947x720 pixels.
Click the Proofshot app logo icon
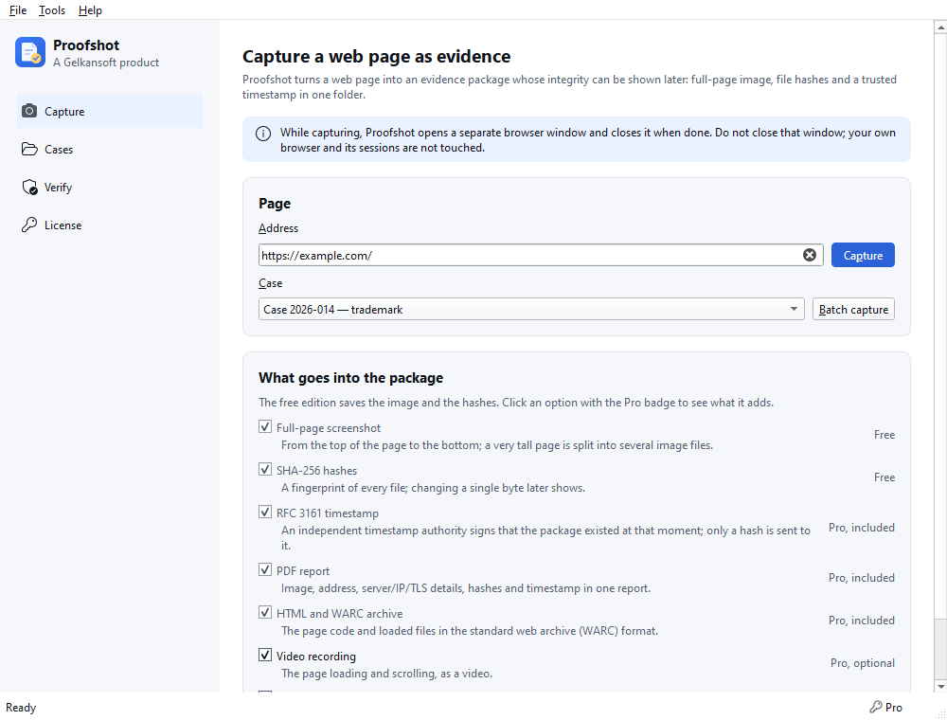(x=30, y=52)
